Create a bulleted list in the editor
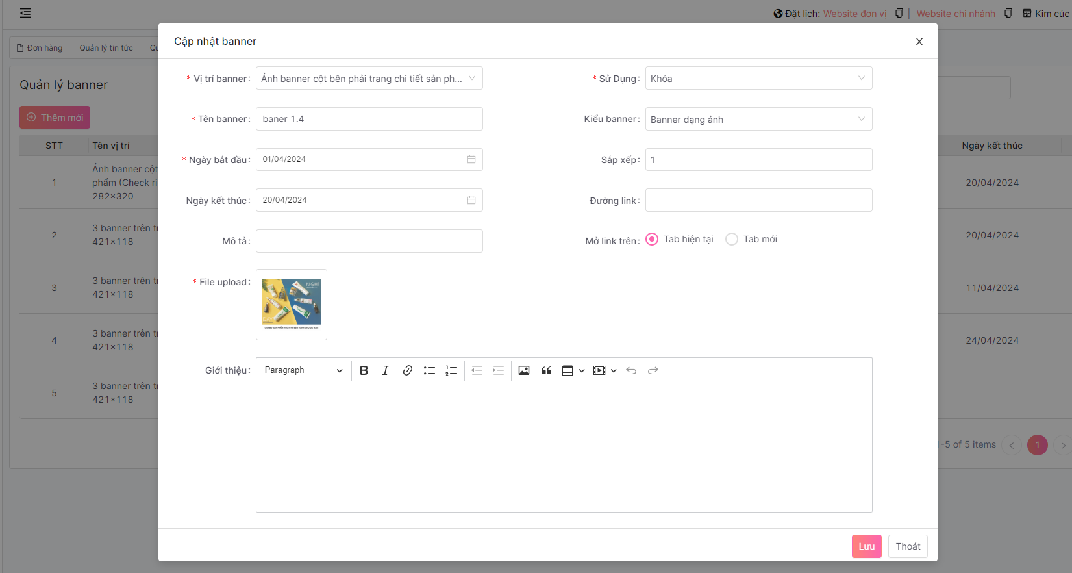Viewport: 1072px width, 573px height. [x=429, y=370]
